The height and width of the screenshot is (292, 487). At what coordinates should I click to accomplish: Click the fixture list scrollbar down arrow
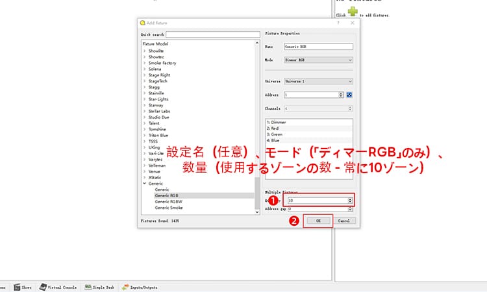pyautogui.click(x=257, y=212)
